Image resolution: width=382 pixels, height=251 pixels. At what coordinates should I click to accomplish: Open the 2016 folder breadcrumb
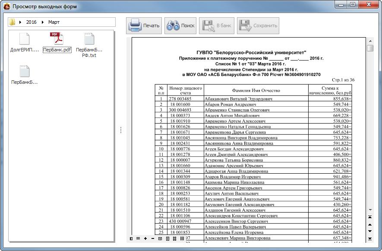[x=31, y=22]
